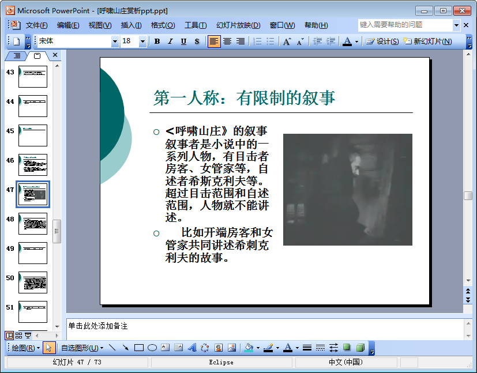Image resolution: width=477 pixels, height=373 pixels.
Task: Select slide 46 thumbnail
Action: pyautogui.click(x=33, y=165)
